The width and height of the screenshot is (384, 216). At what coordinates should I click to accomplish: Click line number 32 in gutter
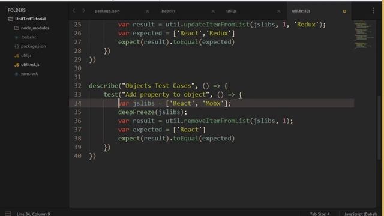click(77, 86)
